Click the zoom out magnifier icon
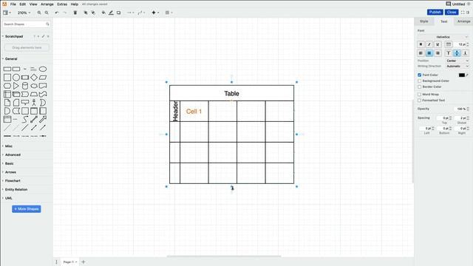473x266 pixels. click(x=47, y=13)
